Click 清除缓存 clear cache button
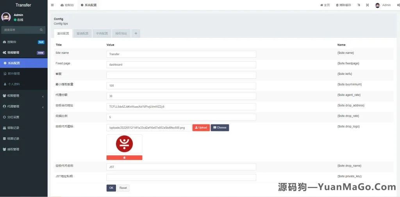Viewport: 400px width, 197px height. [343, 5]
